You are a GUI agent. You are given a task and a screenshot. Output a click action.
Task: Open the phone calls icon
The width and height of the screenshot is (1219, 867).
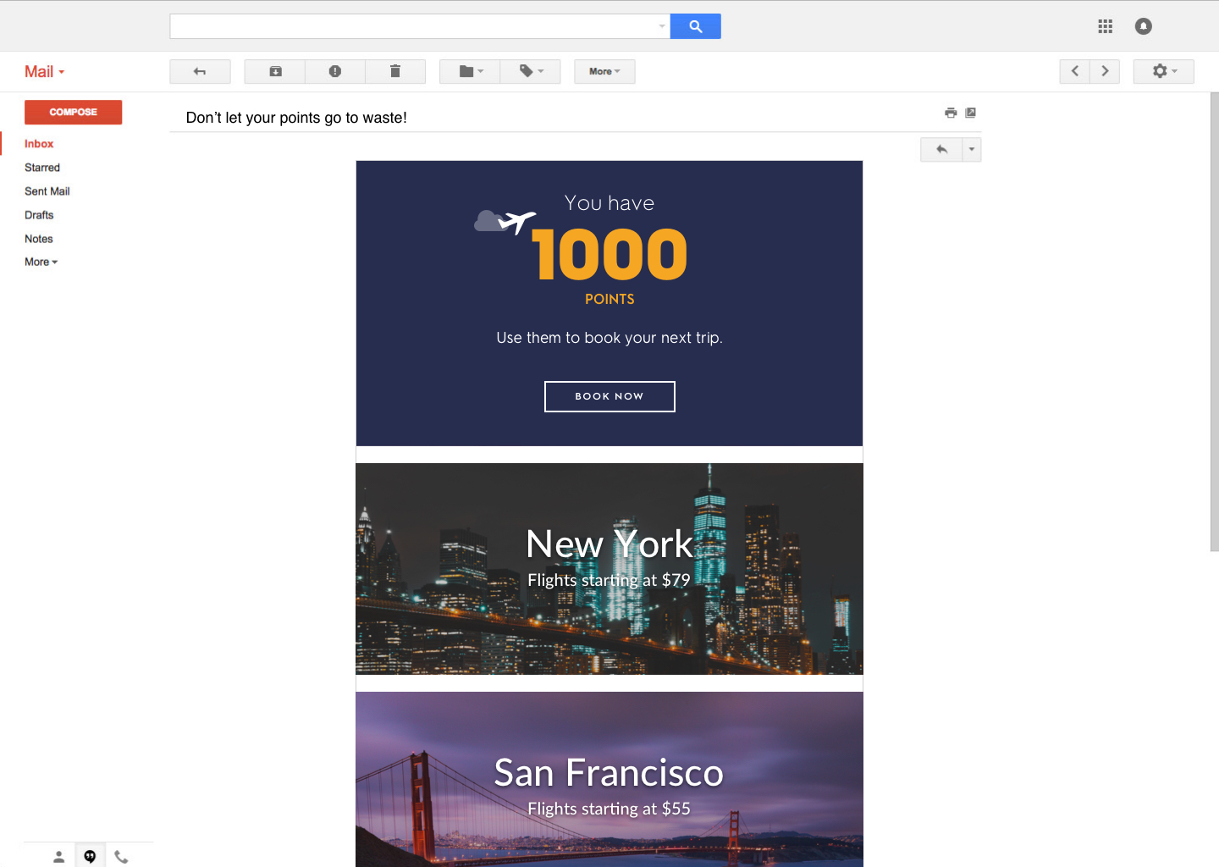coord(121,857)
